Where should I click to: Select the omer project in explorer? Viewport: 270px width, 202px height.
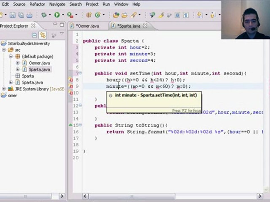[12, 95]
